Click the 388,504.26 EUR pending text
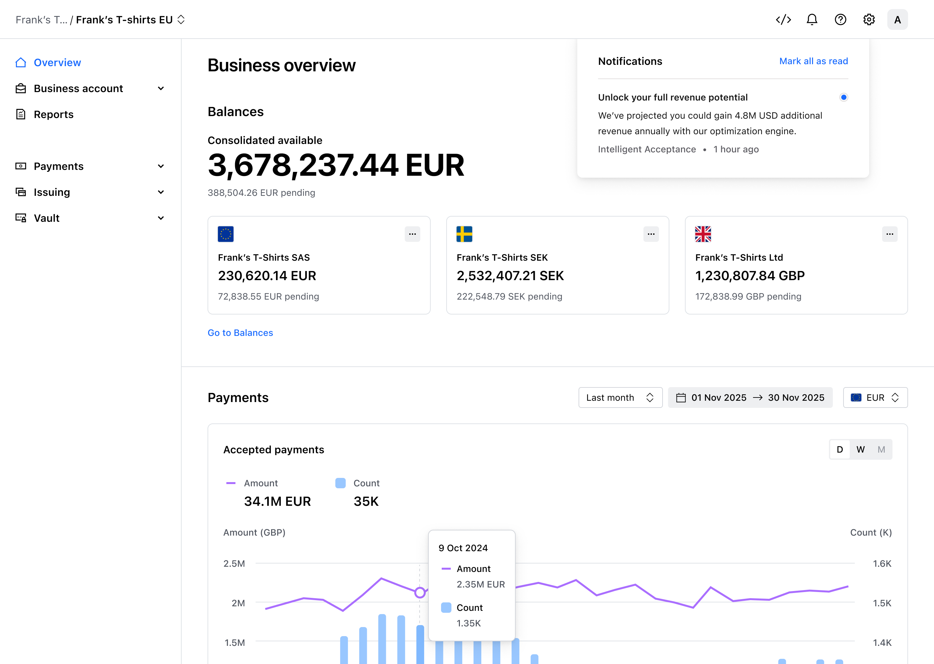Image resolution: width=934 pixels, height=664 pixels. (261, 193)
